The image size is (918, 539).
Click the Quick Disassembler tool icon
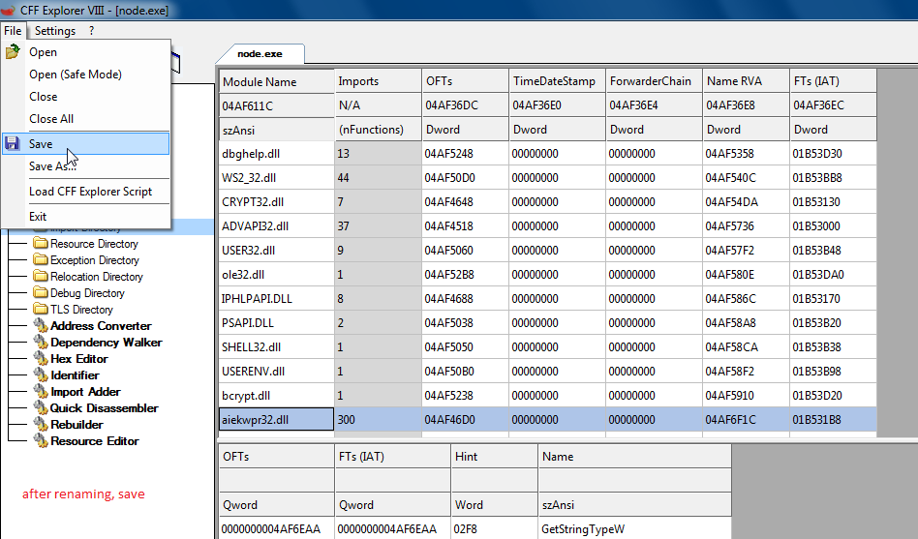(x=41, y=407)
